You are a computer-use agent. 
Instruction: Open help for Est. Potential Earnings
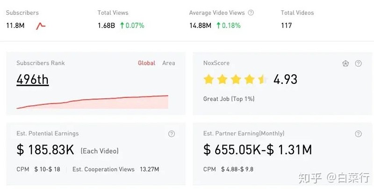coord(172,134)
